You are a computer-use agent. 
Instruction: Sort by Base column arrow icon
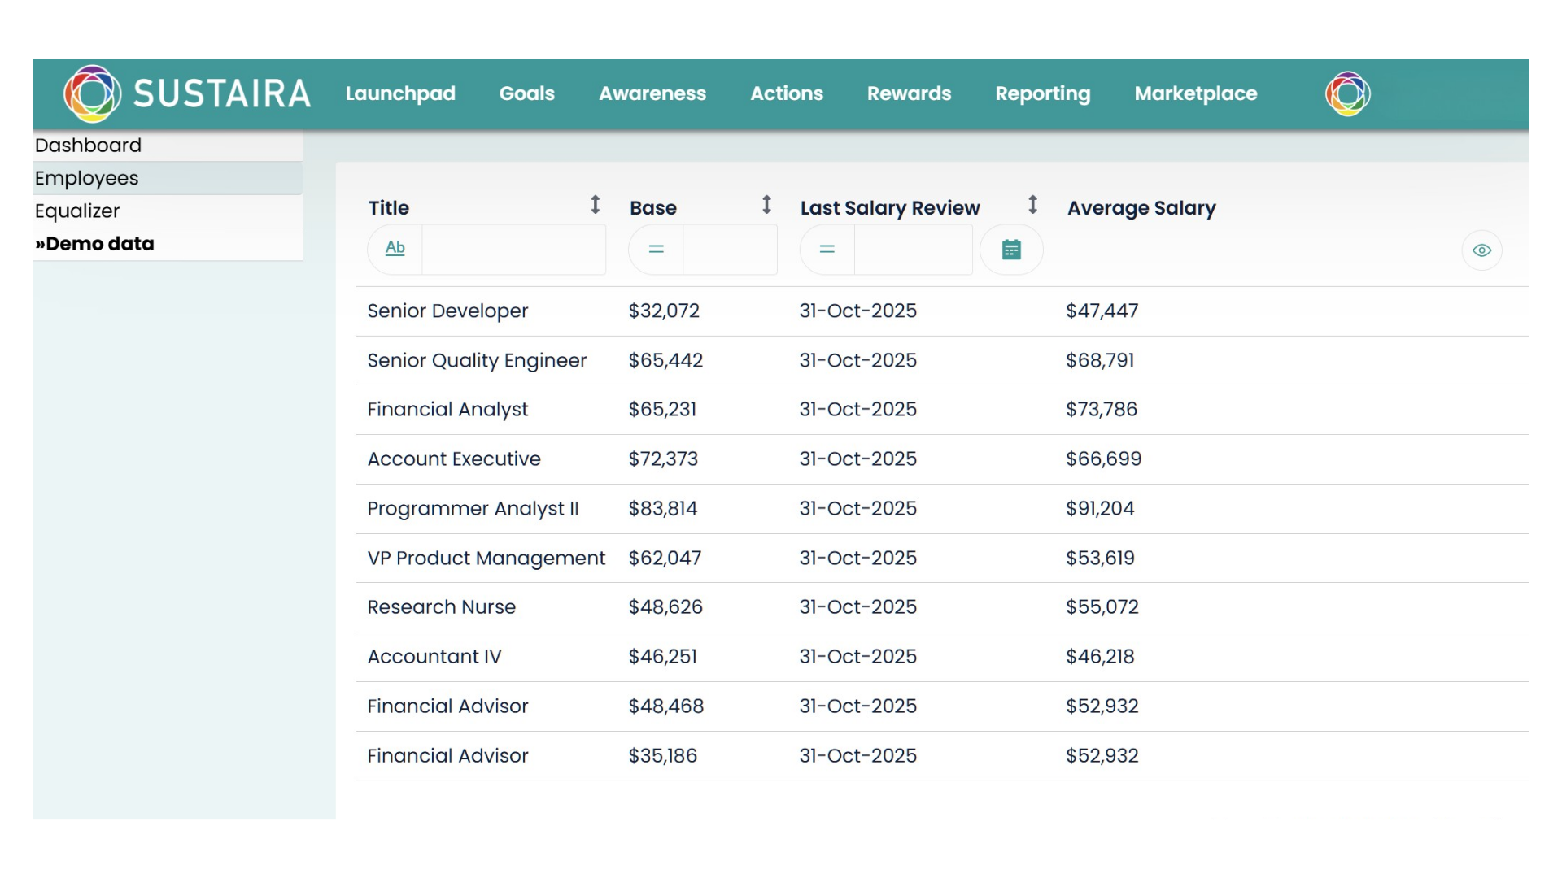pos(766,205)
